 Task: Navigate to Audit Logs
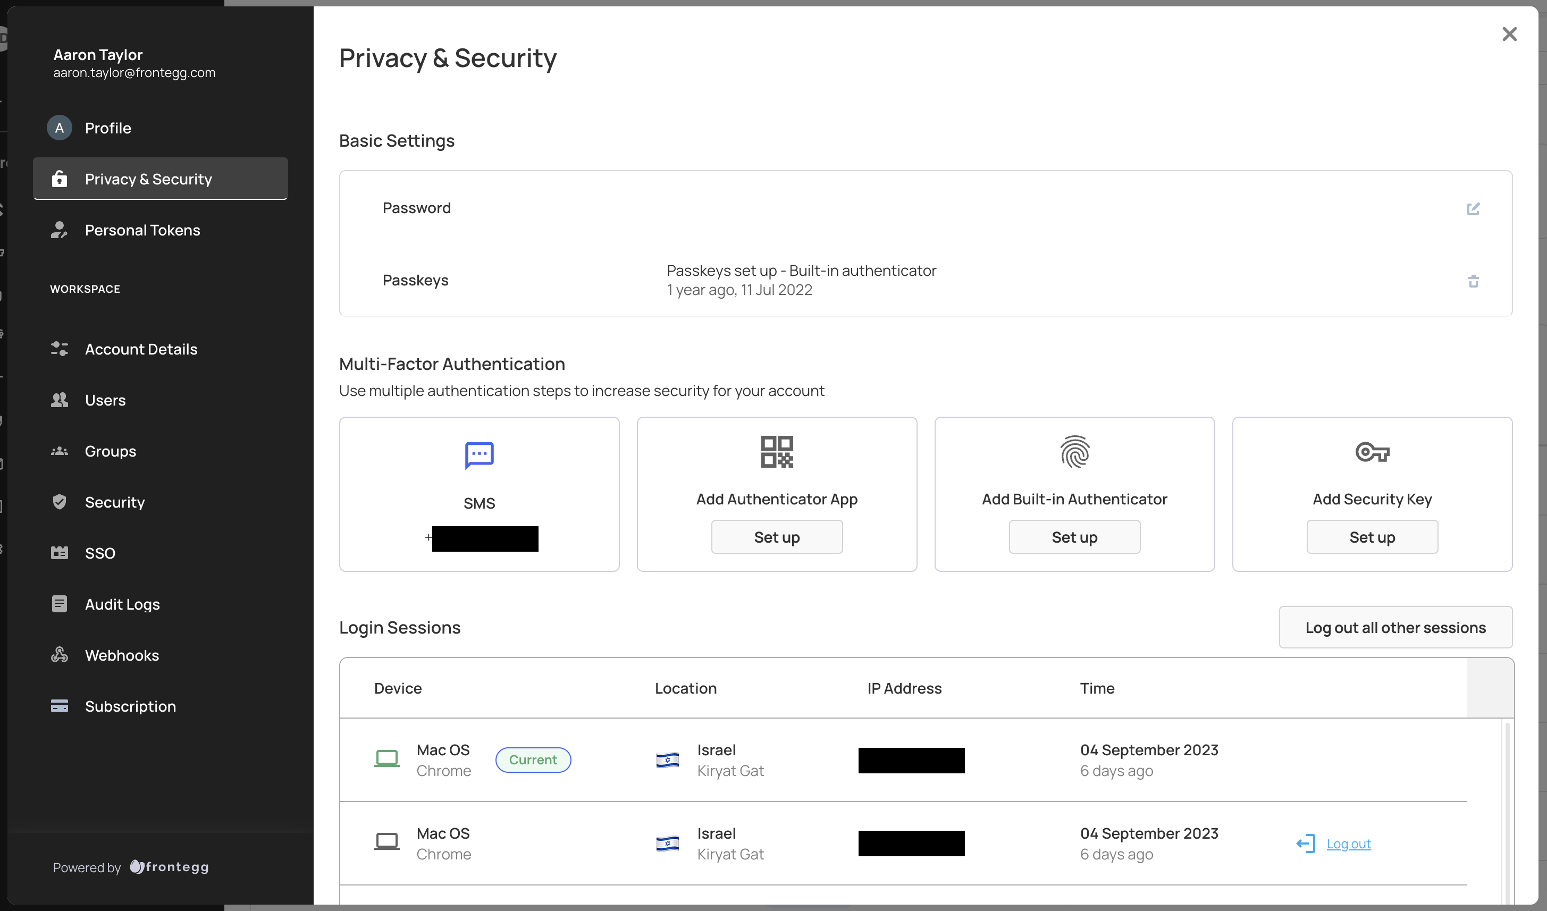(x=122, y=604)
